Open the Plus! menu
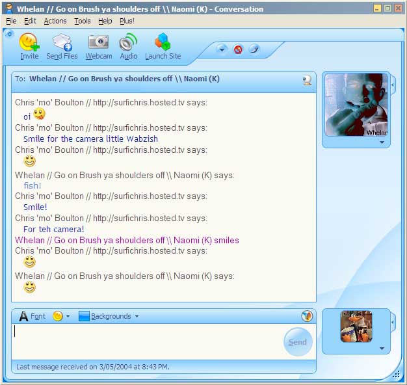Viewport: 407px width, 385px height. (127, 21)
